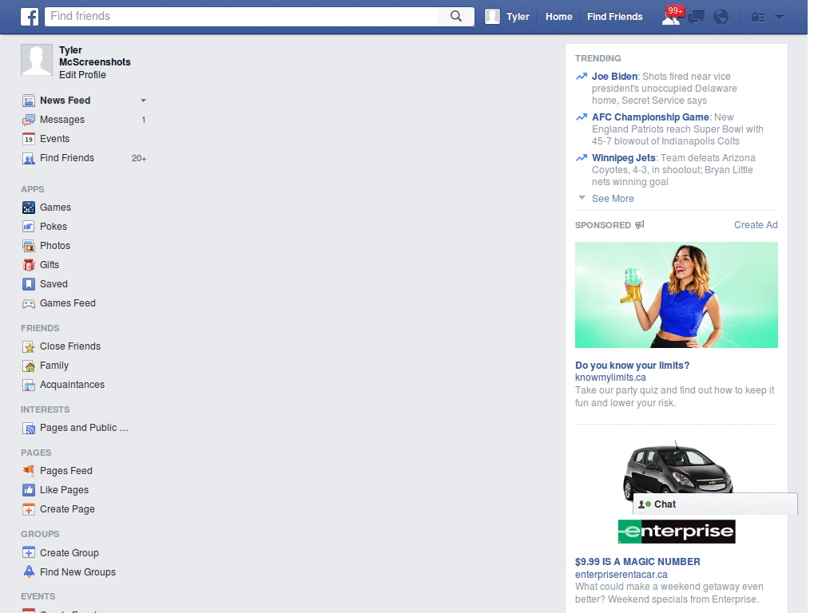
Task: Click the know your limits ad image
Action: pos(676,295)
